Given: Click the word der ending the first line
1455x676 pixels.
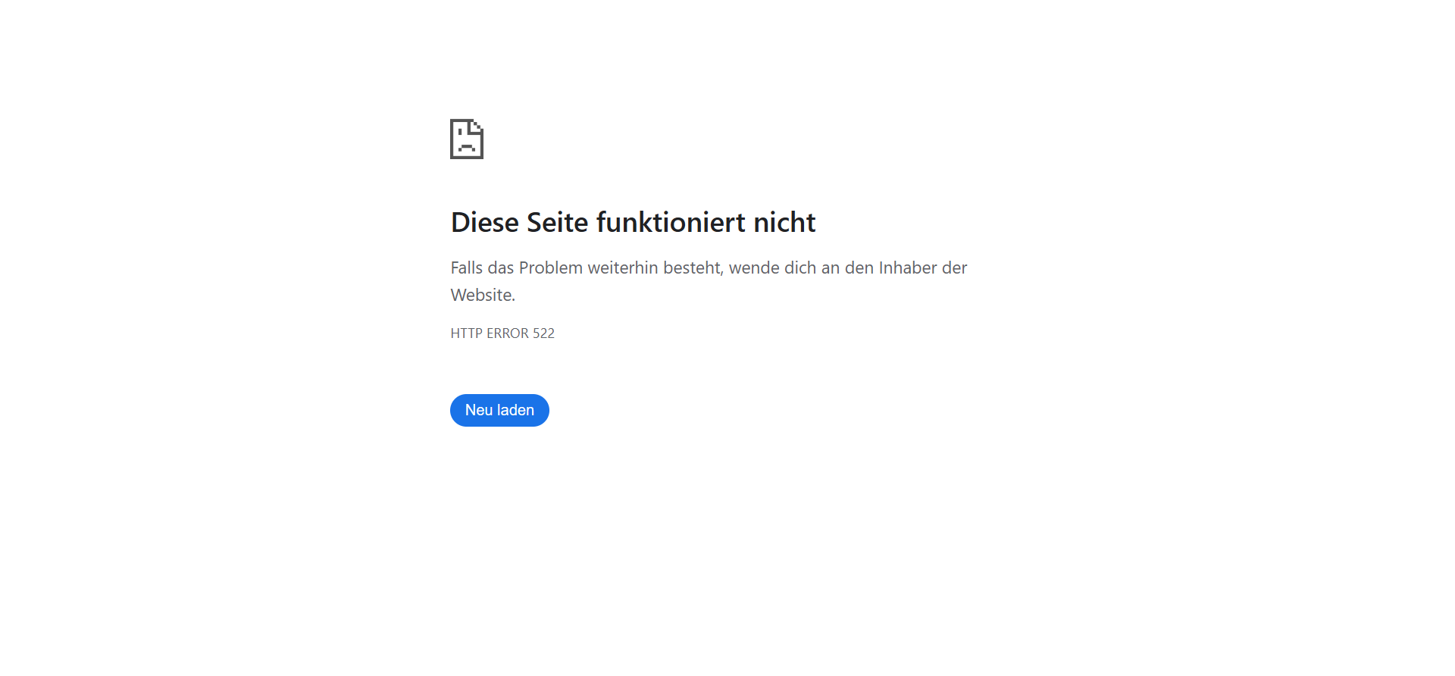Looking at the screenshot, I should [x=955, y=268].
